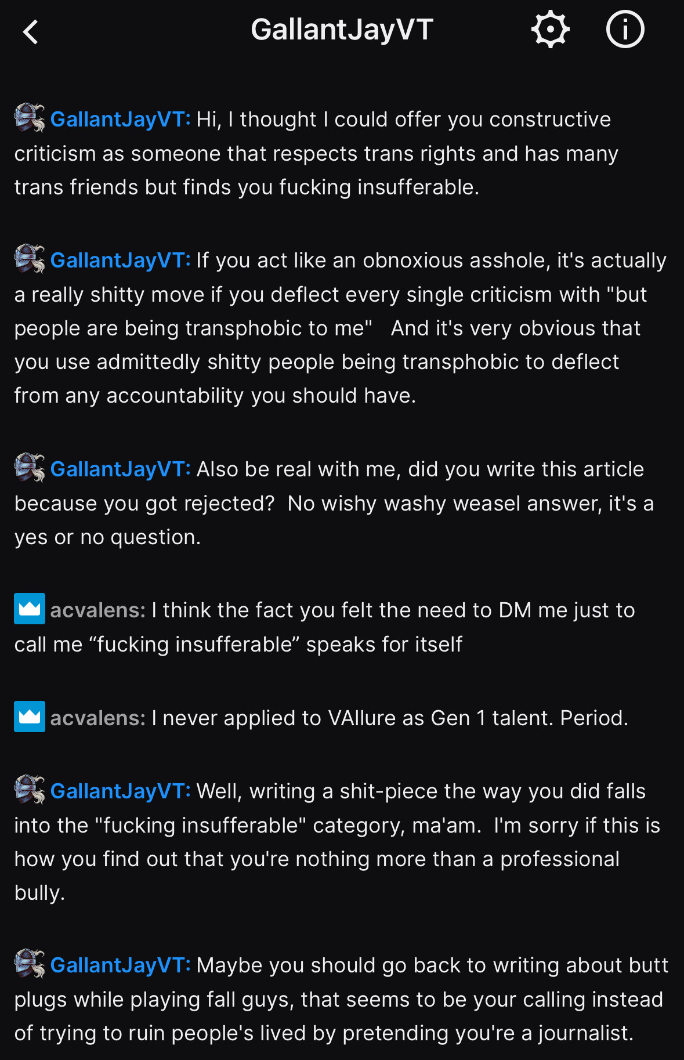Tap GallantJayVT avatar on last message
The image size is (684, 1060).
pyautogui.click(x=30, y=964)
